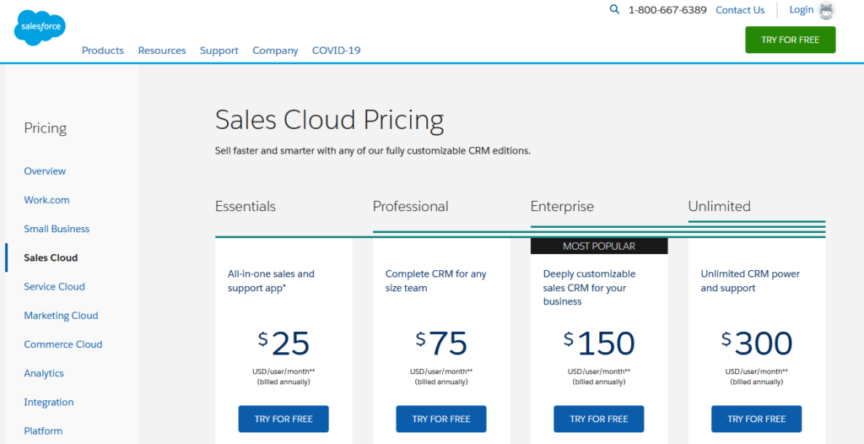The height and width of the screenshot is (444, 864).
Task: Select the COVID-19 navigation item
Action: click(336, 51)
